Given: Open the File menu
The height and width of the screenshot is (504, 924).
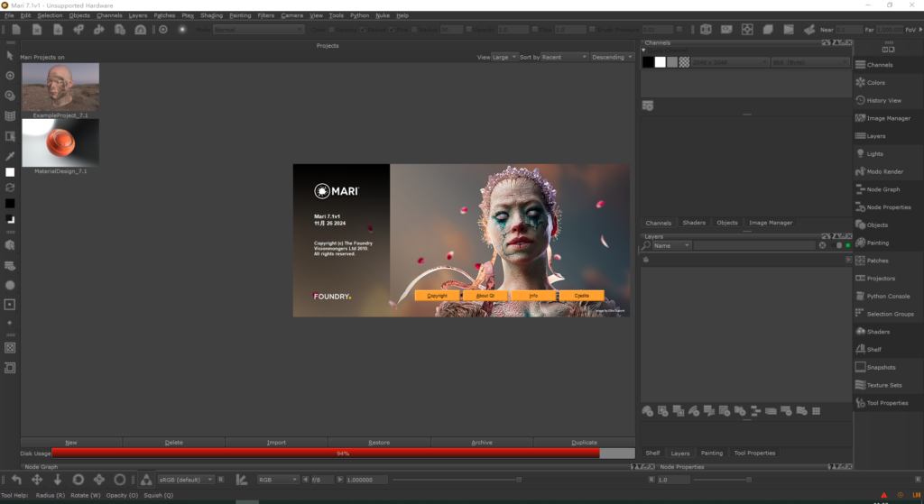Looking at the screenshot, I should pyautogui.click(x=9, y=15).
